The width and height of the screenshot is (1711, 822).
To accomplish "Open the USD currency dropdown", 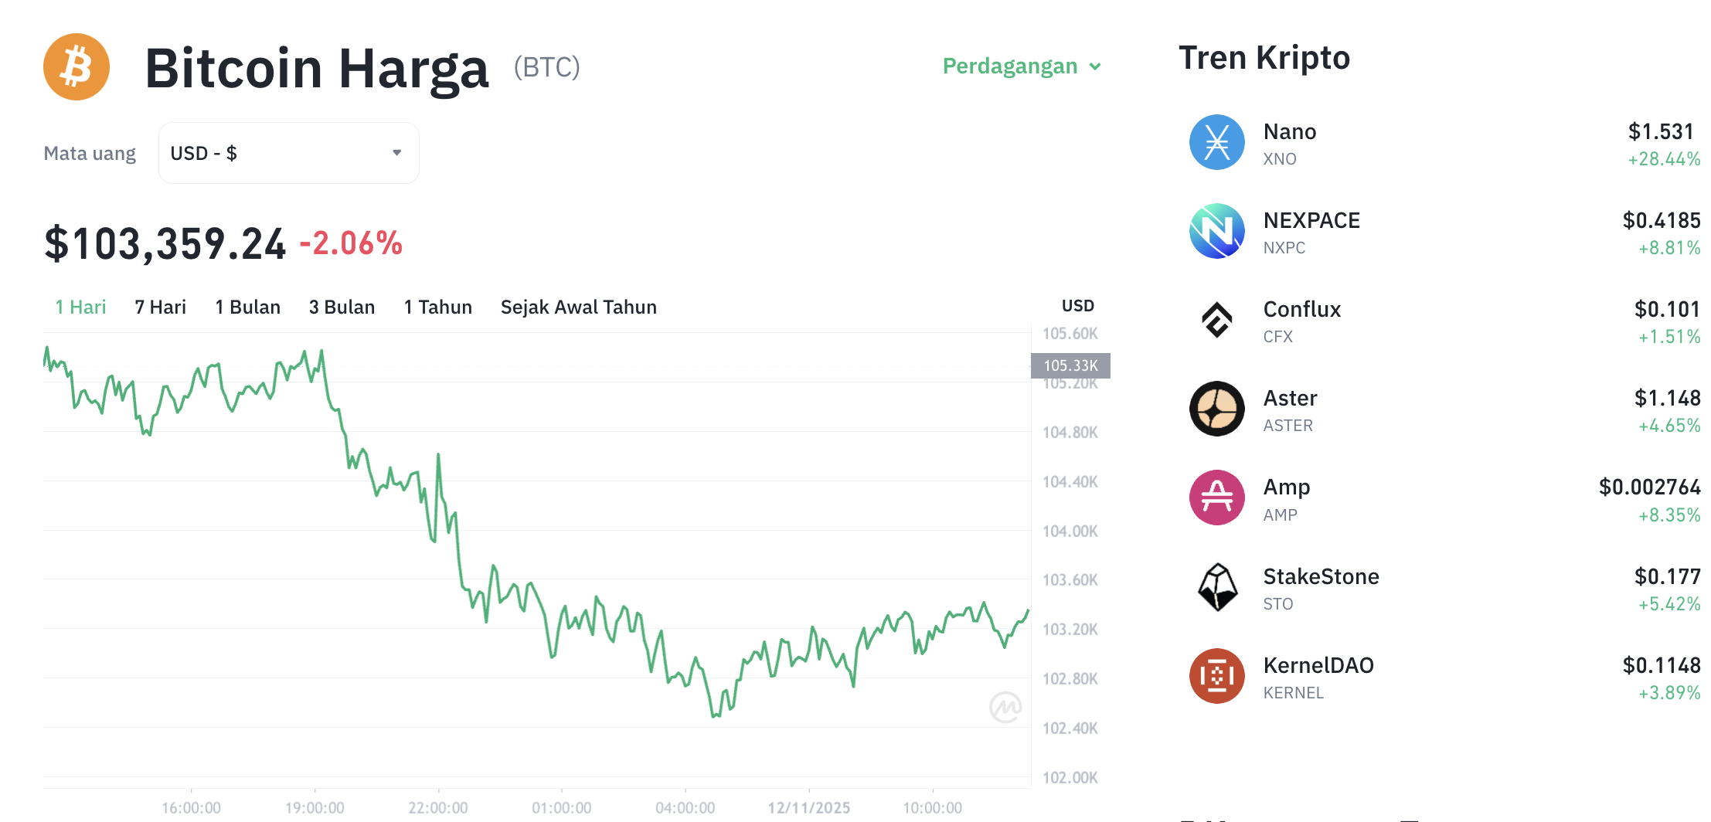I will (287, 152).
